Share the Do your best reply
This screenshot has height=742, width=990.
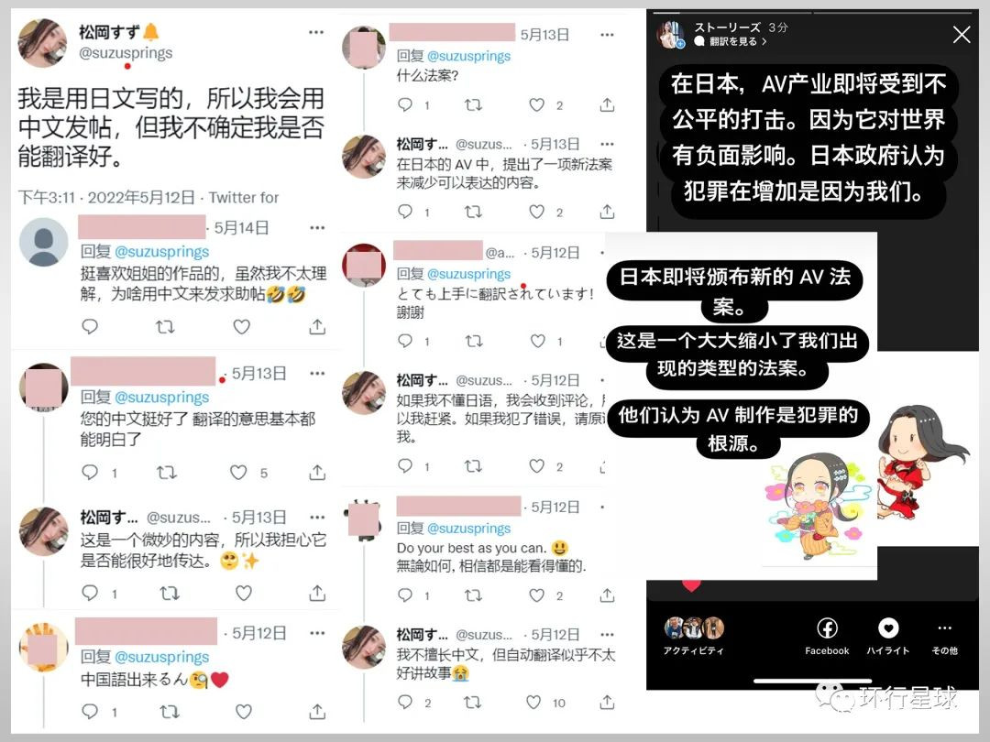pyautogui.click(x=607, y=595)
